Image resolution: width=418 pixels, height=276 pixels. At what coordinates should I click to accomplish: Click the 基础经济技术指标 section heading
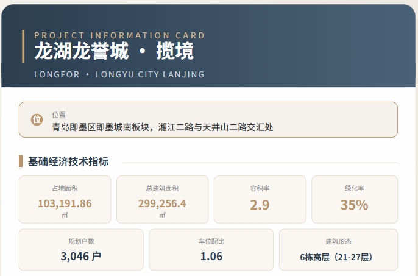pyautogui.click(x=68, y=161)
